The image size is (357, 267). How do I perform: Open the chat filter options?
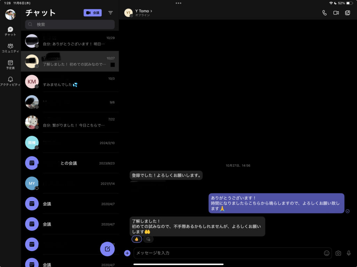(x=111, y=13)
